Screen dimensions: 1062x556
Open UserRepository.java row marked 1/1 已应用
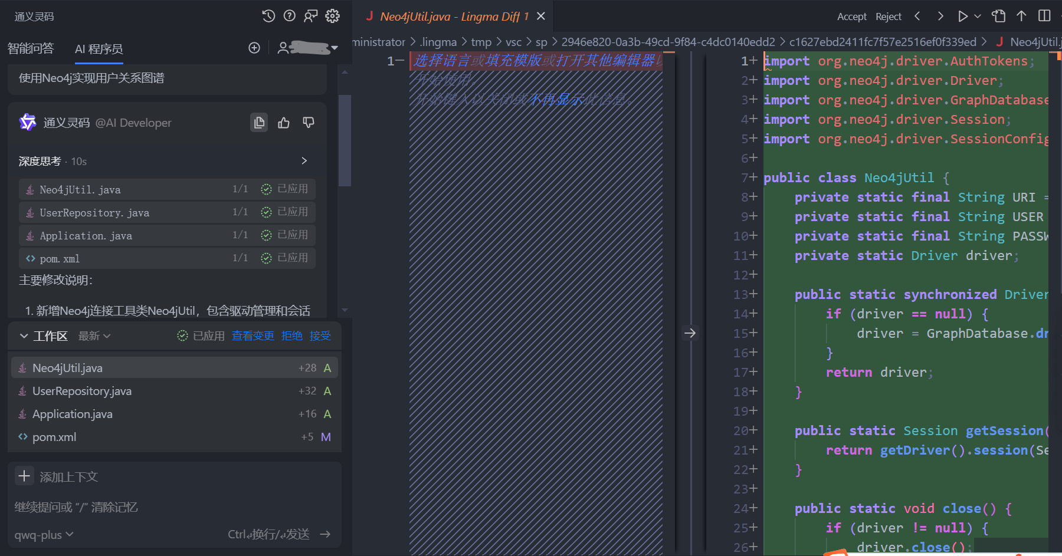coord(167,212)
